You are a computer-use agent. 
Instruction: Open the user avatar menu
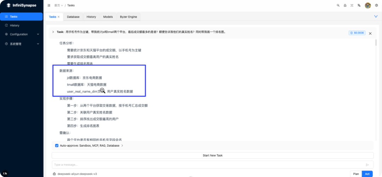click(x=367, y=5)
